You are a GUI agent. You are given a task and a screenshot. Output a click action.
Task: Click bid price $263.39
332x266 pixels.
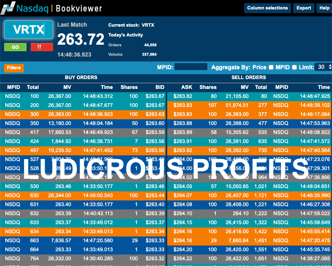point(155,214)
